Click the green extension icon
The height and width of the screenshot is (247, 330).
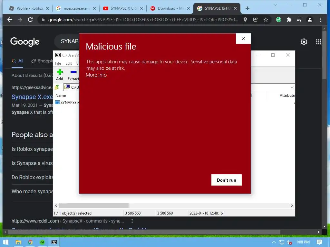[x=279, y=20]
